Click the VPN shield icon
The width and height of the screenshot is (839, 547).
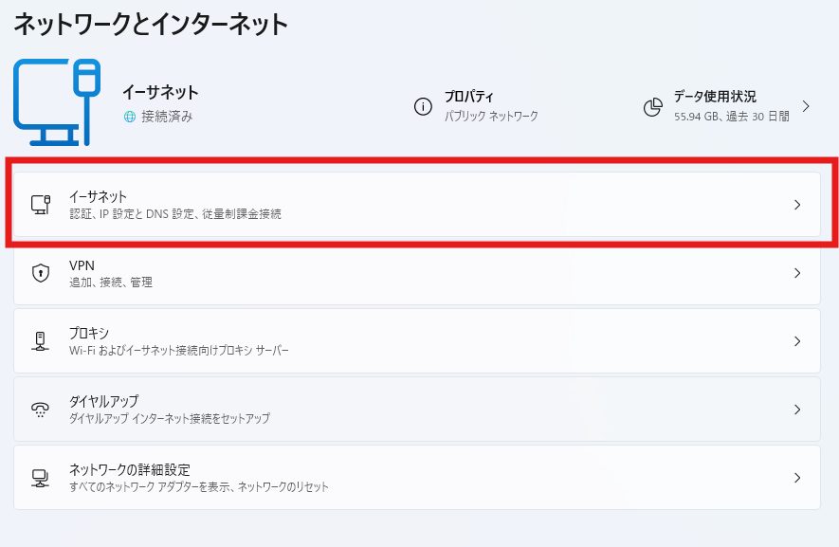click(x=40, y=273)
